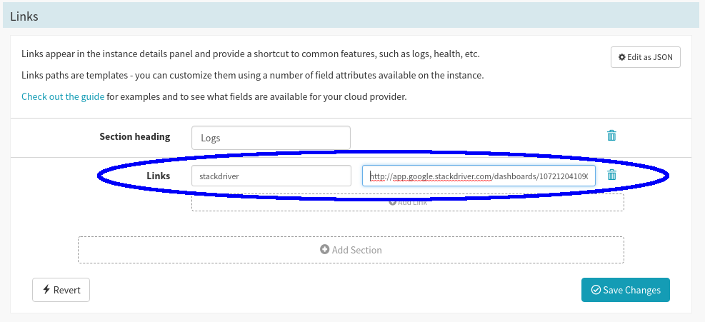
Task: Focus the Section heading field containing Logs
Action: [271, 138]
